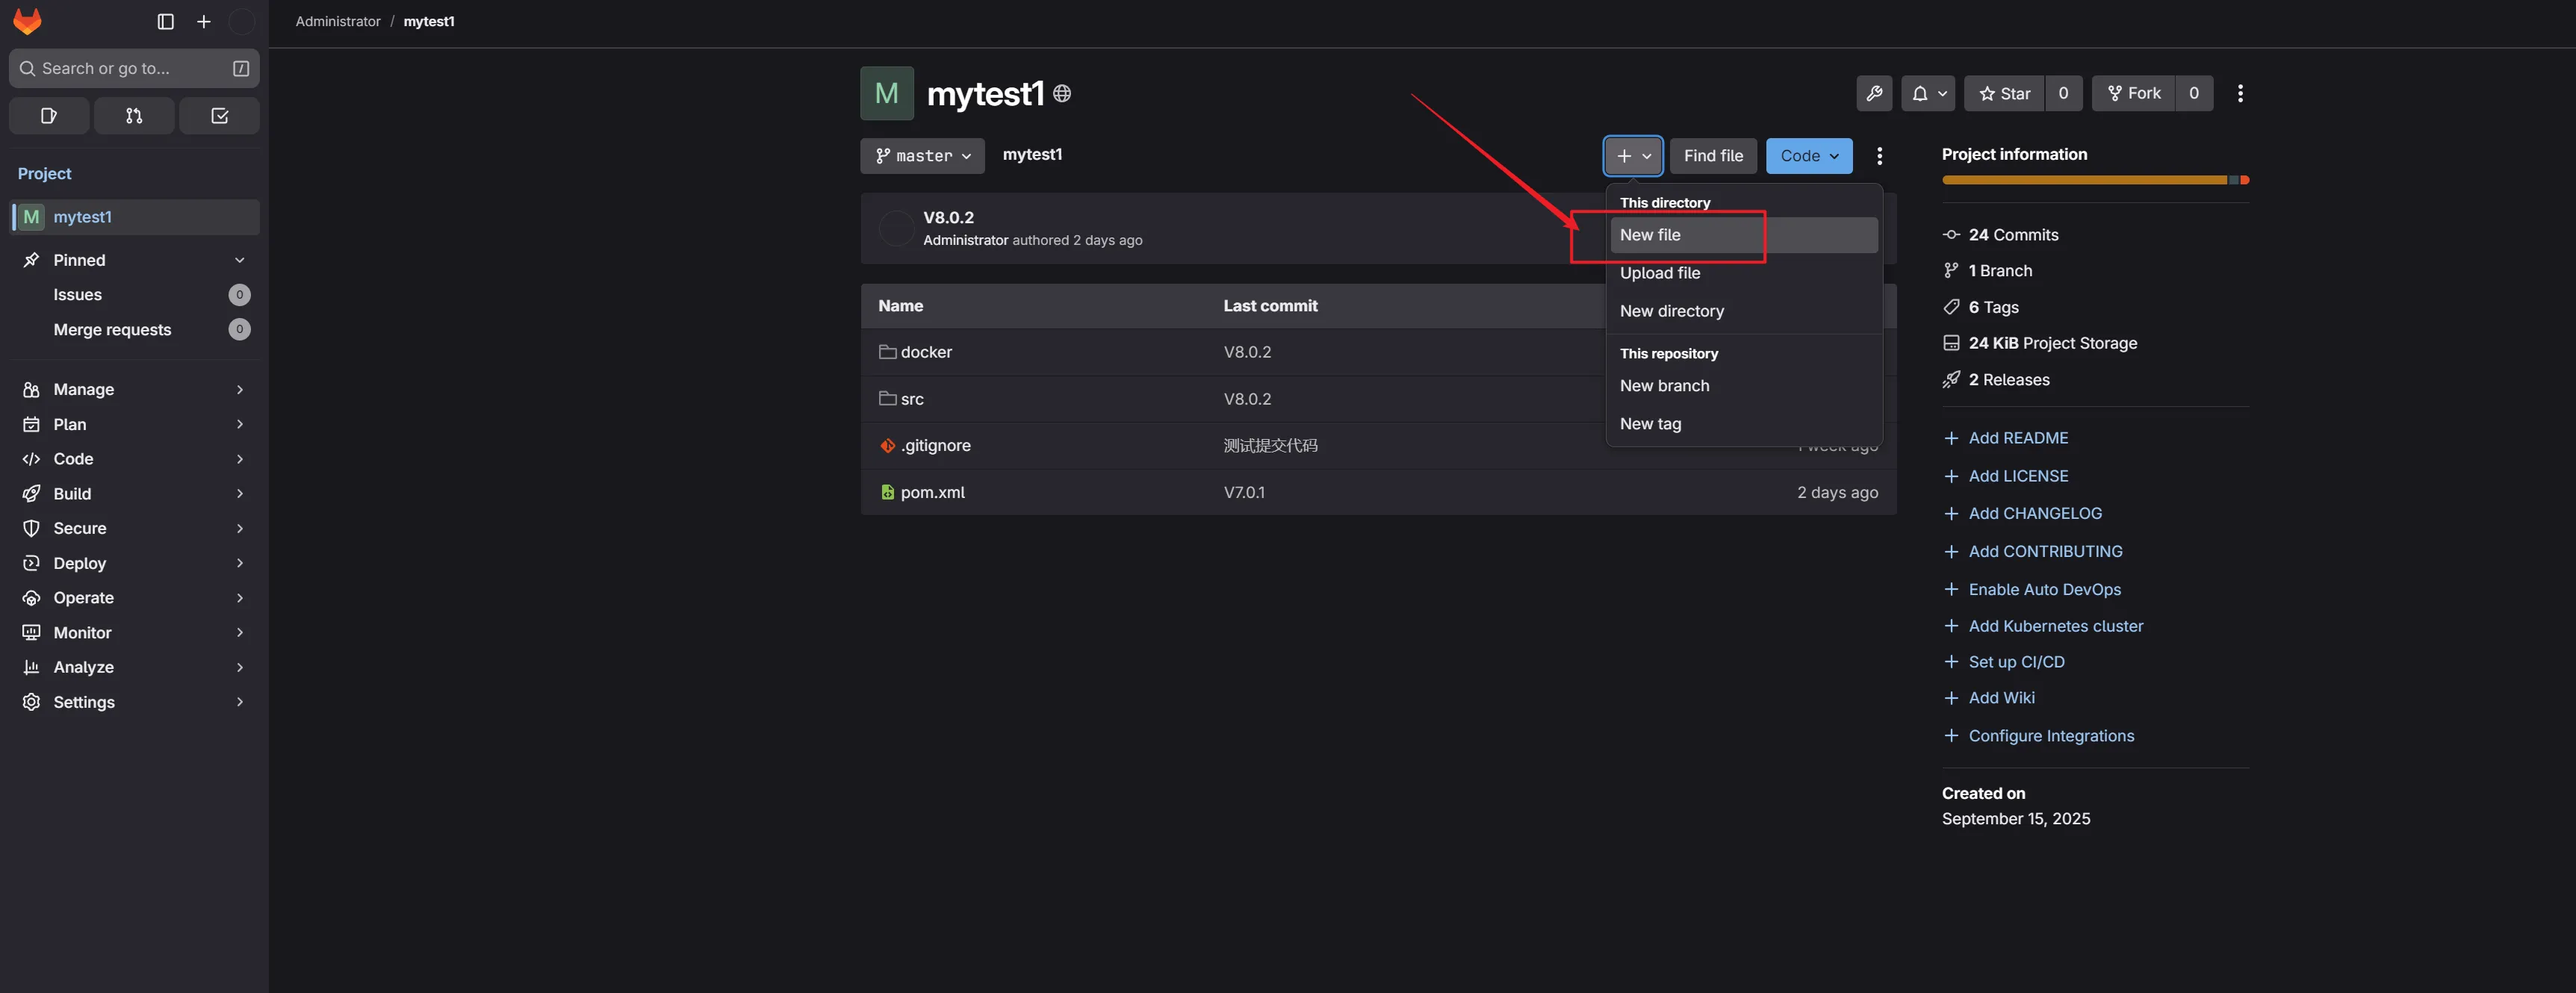Collapse the Pinned section
This screenshot has height=993, width=2576.
click(x=239, y=260)
